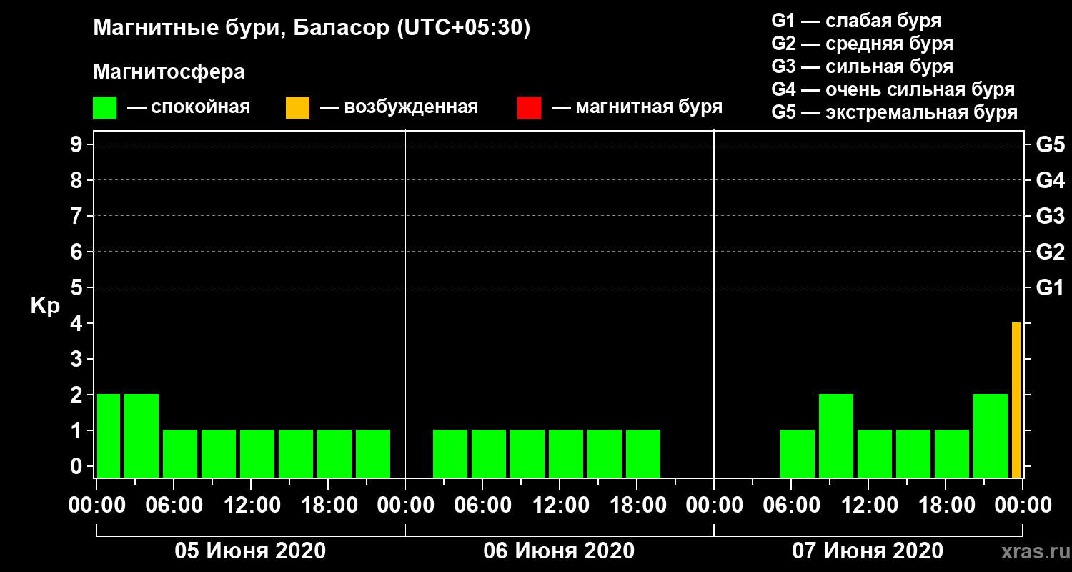Image resolution: width=1072 pixels, height=572 pixels.
Task: Click the 'G4' label on the right axis
Action: click(x=1050, y=180)
